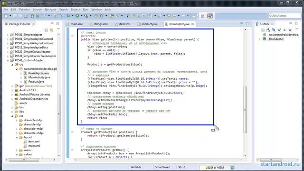This screenshot has height=171, width=304.
Task: Open Package Explorer view menu arrow
Action: click(x=58, y=29)
